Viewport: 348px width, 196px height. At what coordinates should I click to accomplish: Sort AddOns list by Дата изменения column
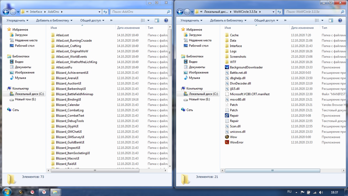point(128,28)
